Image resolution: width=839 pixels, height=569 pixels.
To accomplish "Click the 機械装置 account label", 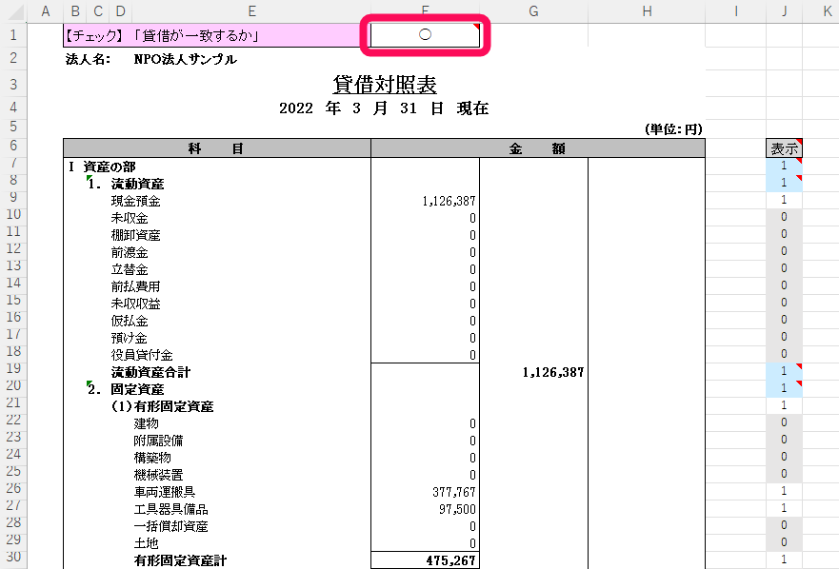I will pyautogui.click(x=158, y=475).
